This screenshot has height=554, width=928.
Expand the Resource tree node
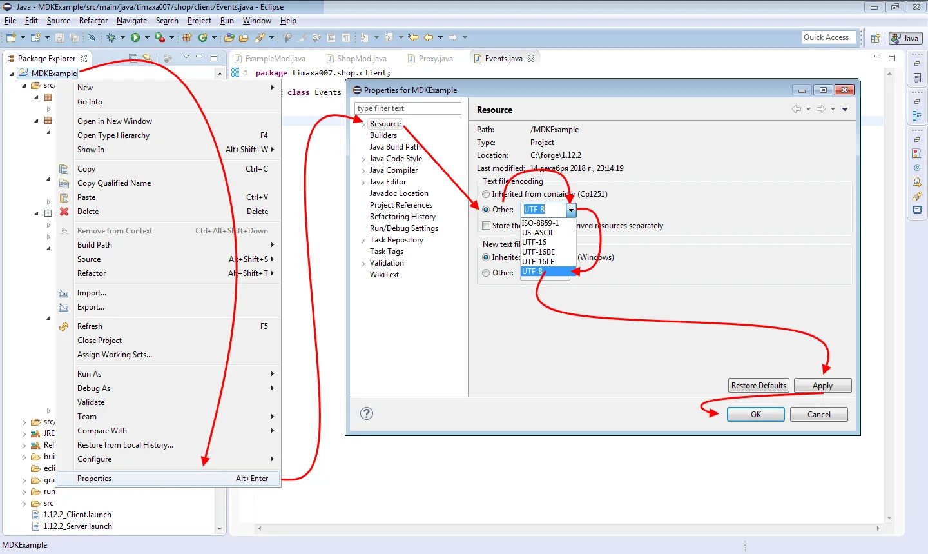click(363, 124)
